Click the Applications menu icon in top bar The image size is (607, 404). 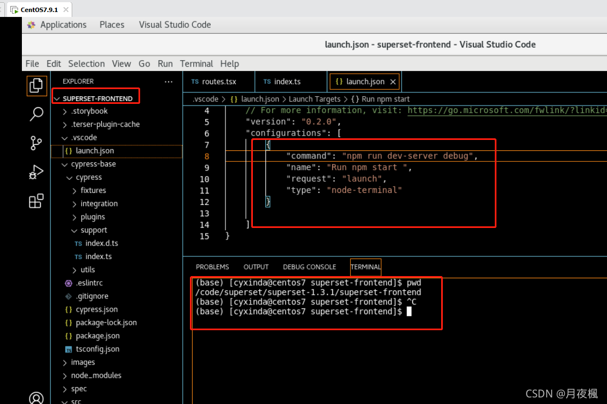click(31, 25)
